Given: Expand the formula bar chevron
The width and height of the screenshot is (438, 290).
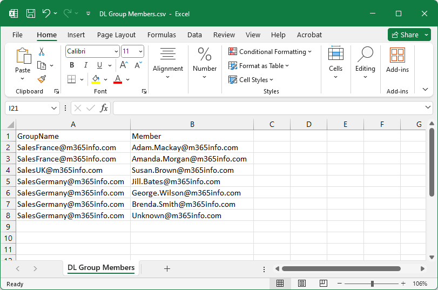Looking at the screenshot, I should [x=428, y=107].
